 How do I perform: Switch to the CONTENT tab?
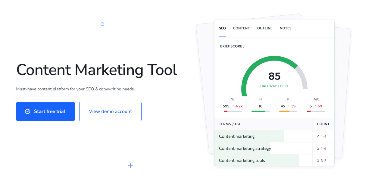coord(241,28)
